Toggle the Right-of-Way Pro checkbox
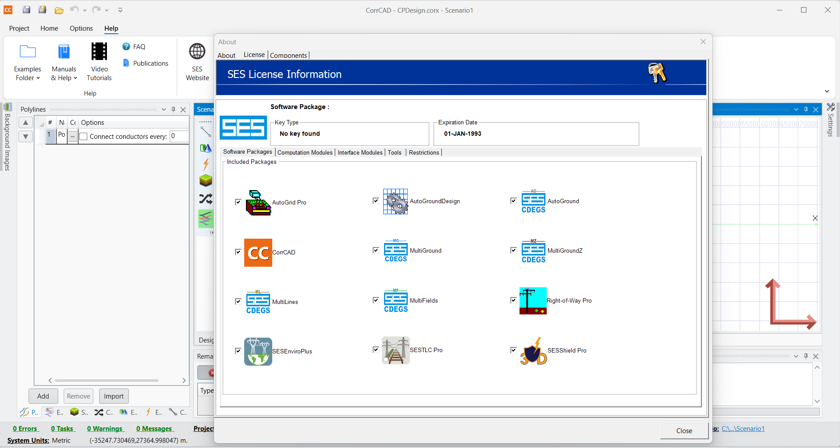 tap(513, 300)
